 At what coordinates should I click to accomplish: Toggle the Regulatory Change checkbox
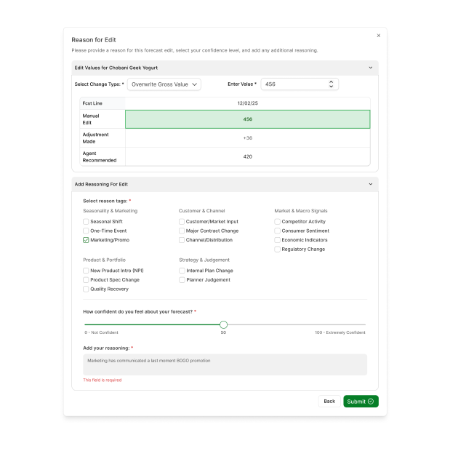tap(277, 250)
